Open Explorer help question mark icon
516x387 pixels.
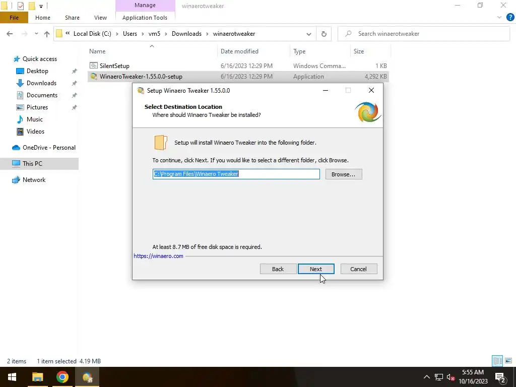(510, 17)
